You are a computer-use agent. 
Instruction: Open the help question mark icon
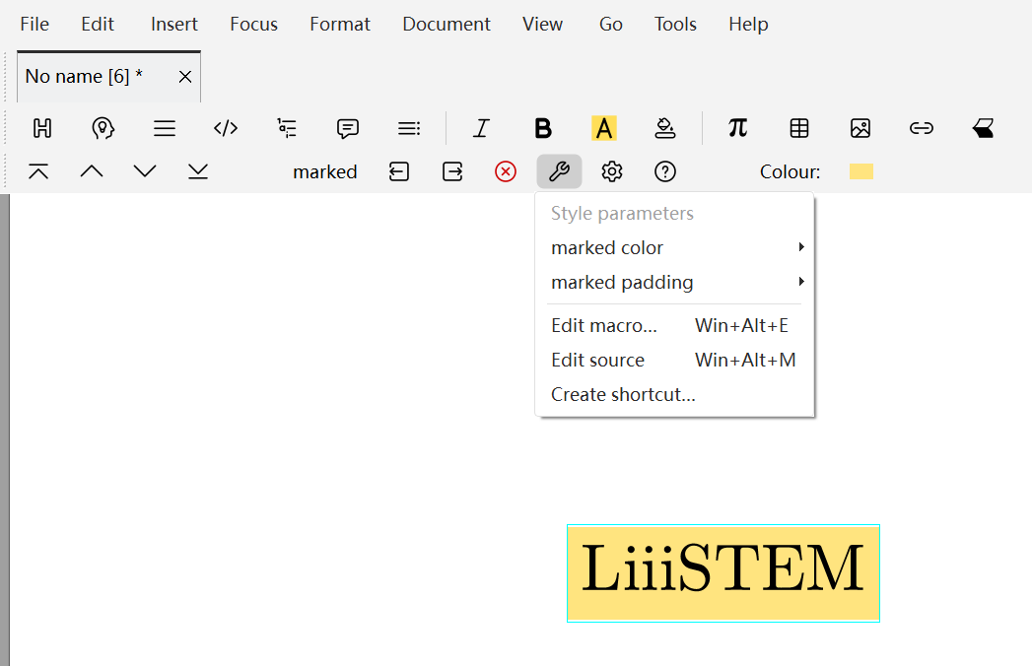pyautogui.click(x=665, y=171)
